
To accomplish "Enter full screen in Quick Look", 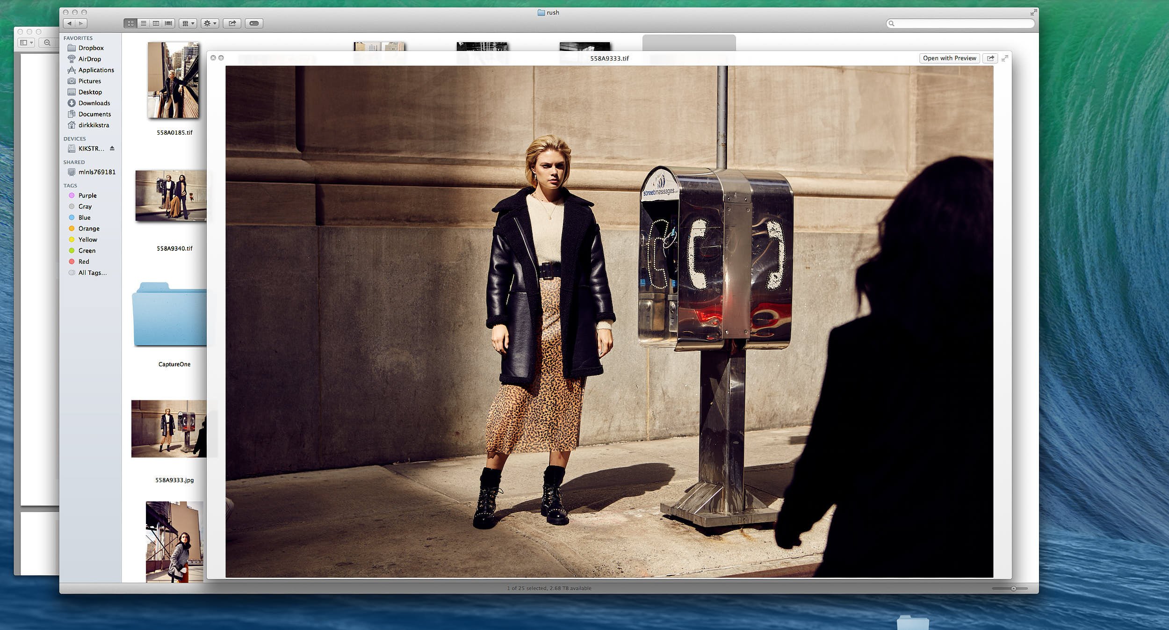I will 1004,58.
